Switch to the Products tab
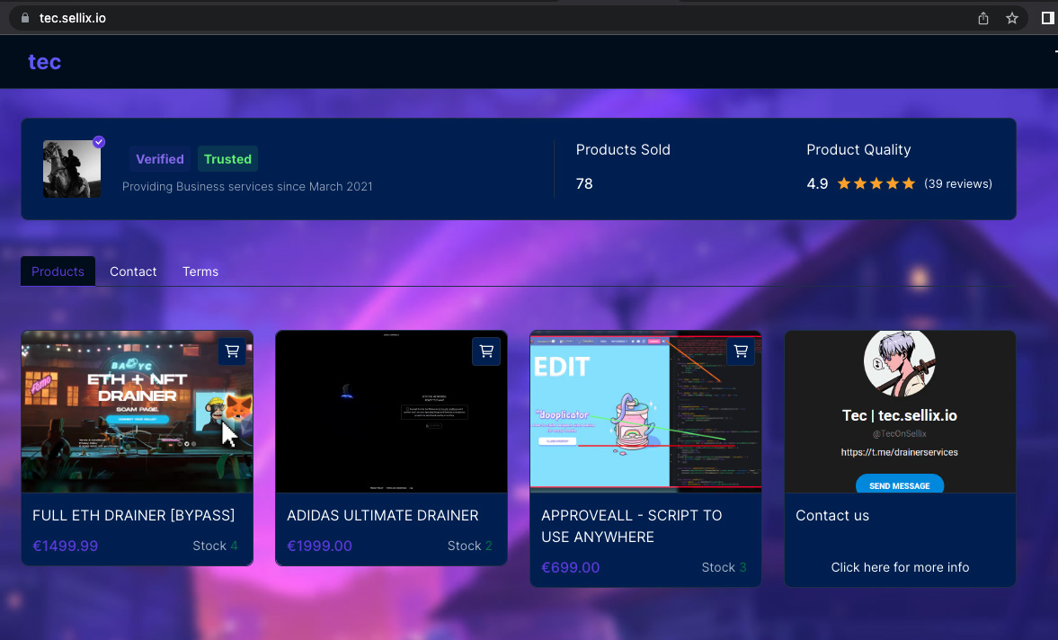 click(x=58, y=271)
